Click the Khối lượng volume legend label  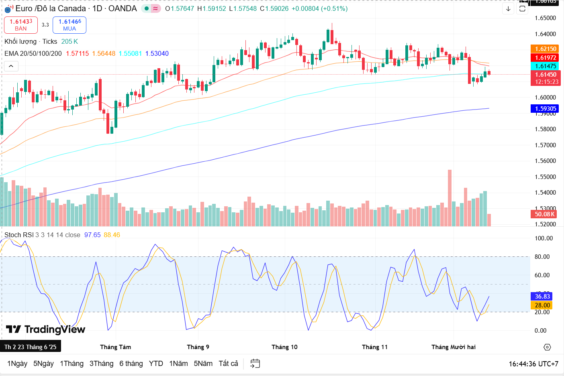(20, 41)
